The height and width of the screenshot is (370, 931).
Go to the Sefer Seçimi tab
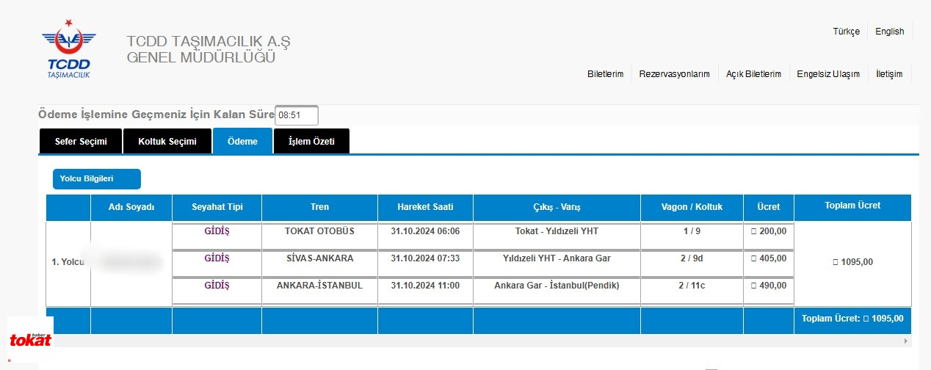tap(81, 142)
